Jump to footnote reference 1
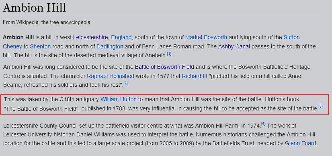The height and width of the screenshot is (156, 332). [169, 54]
